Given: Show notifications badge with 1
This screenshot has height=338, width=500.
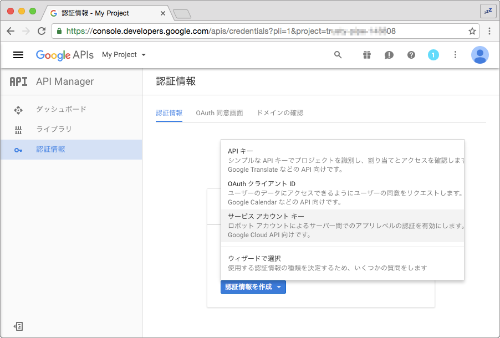Looking at the screenshot, I should tap(433, 55).
